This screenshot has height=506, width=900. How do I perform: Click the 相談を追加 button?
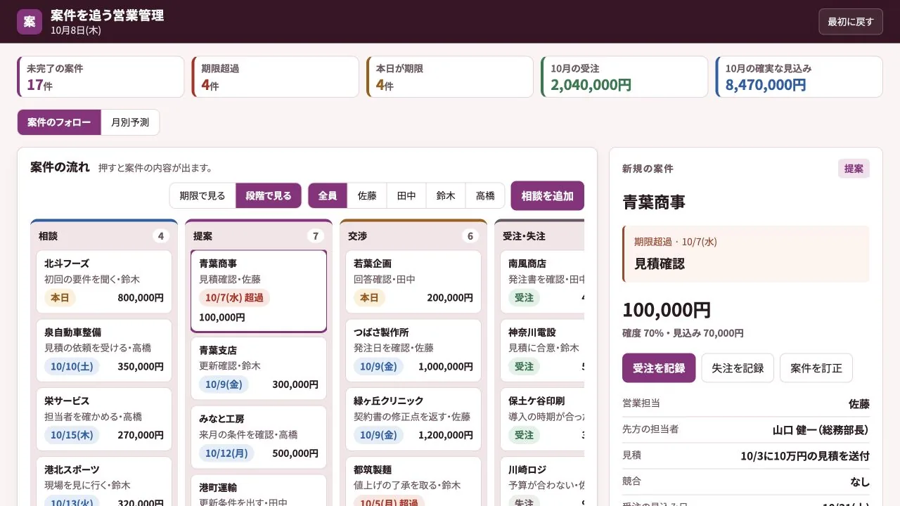(548, 196)
